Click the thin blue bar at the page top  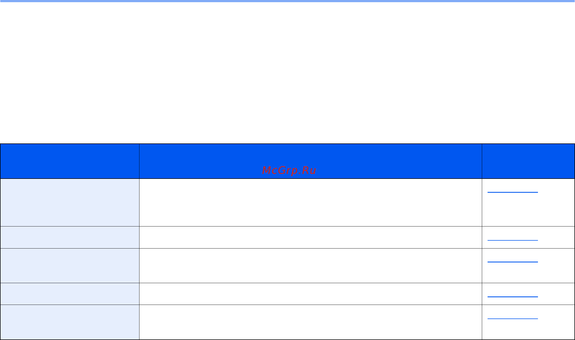287,1
